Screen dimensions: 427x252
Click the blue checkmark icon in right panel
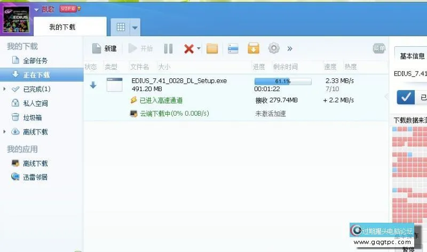(x=406, y=97)
